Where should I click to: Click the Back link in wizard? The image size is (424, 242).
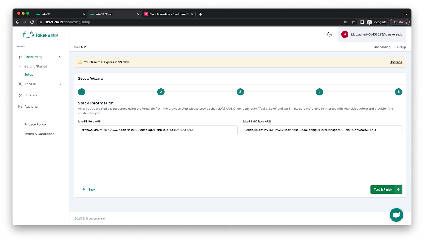(x=92, y=190)
